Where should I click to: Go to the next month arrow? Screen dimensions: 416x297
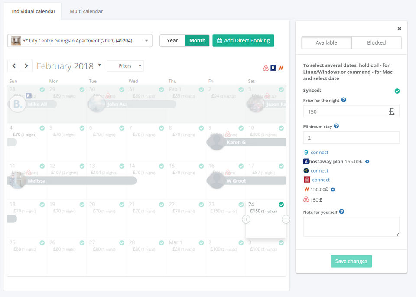pyautogui.click(x=26, y=66)
